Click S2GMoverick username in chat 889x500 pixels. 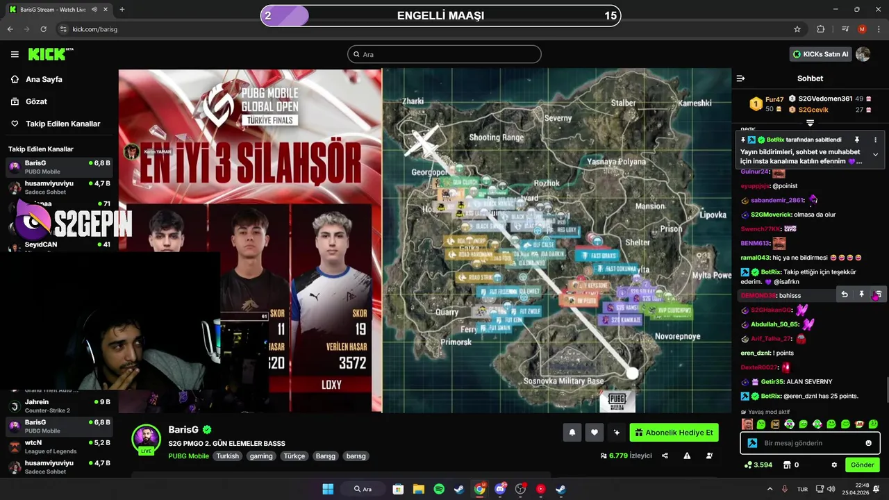pos(771,215)
